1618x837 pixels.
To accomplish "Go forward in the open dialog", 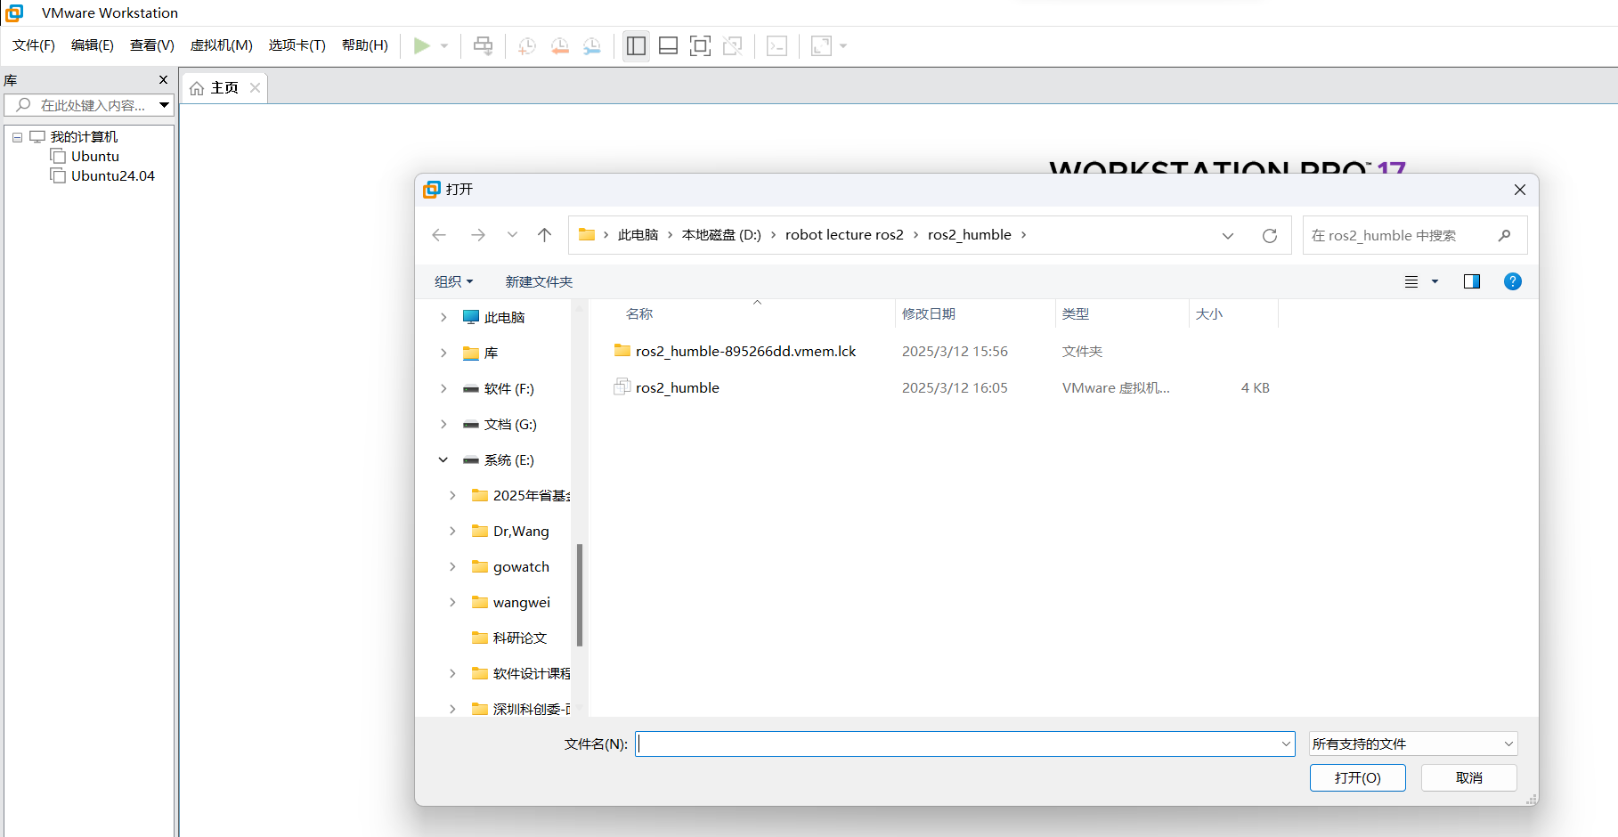I will pyautogui.click(x=478, y=235).
